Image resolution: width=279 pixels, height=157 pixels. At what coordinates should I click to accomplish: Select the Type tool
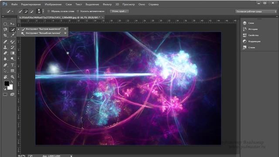click(12, 65)
